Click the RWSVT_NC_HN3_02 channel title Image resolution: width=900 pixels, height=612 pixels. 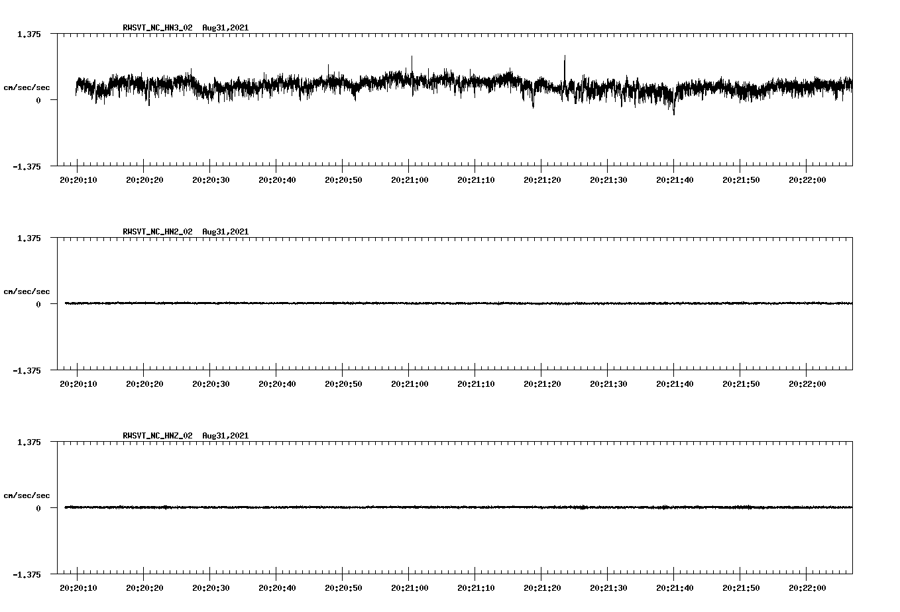coord(158,28)
